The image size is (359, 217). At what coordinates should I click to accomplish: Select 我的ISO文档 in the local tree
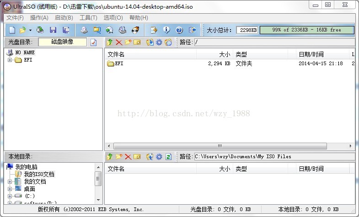pos(39,174)
